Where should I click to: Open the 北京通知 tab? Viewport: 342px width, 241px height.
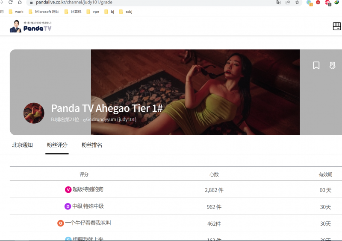22,145
